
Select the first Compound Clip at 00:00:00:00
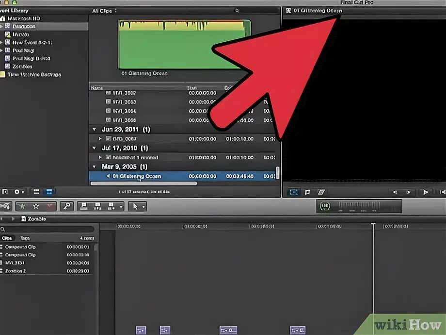coord(47,247)
